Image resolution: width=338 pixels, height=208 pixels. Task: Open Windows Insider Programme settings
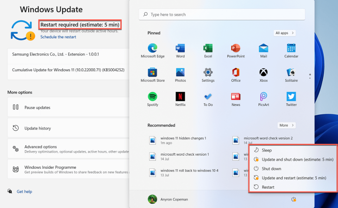point(69,169)
